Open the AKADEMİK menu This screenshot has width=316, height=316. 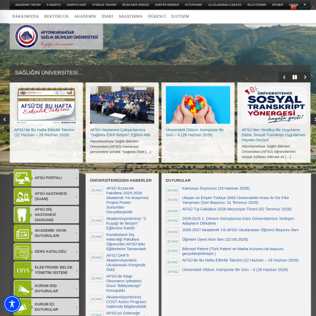(85, 16)
